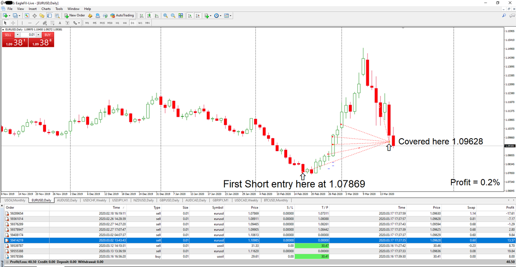Select the trendline drawing tool

[37, 23]
